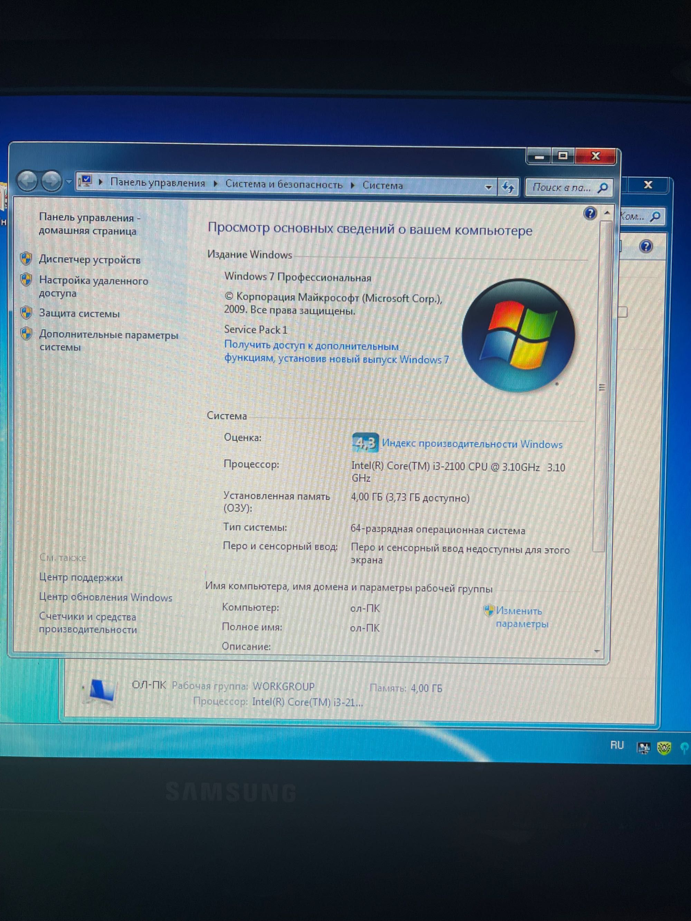Click shield icon beside 'Настройка удаленного доступа'
The height and width of the screenshot is (921, 691).
26,279
